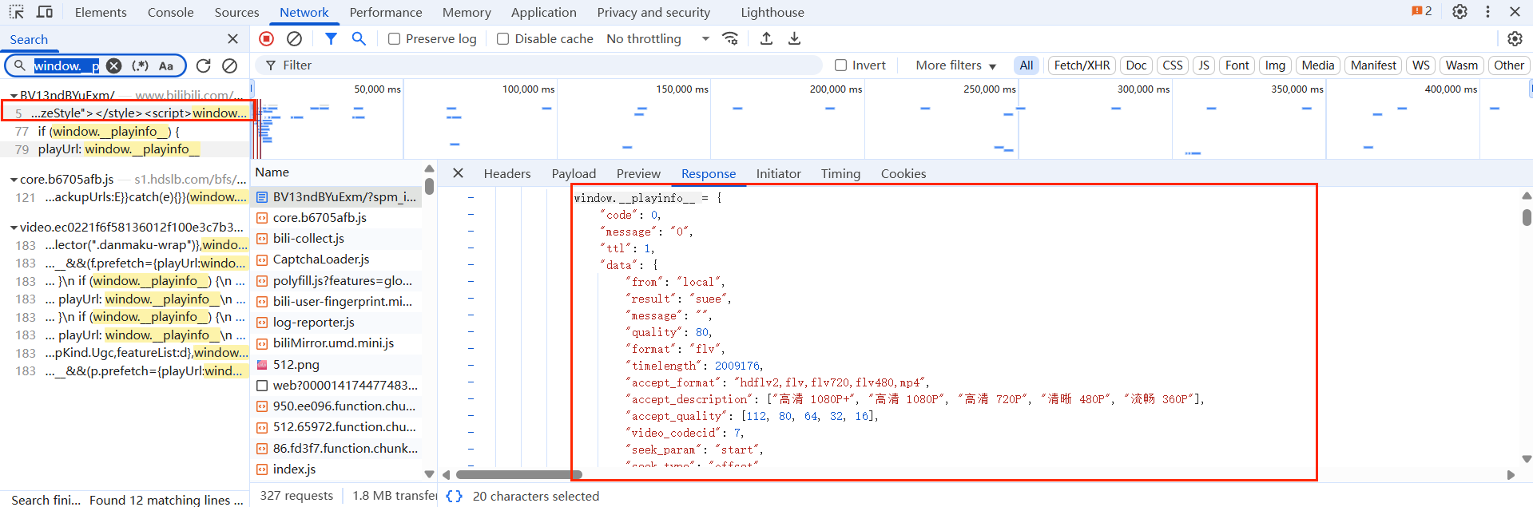Screen dimensions: 1533x507
Task: Show the Headers tab of request
Action: tap(506, 173)
